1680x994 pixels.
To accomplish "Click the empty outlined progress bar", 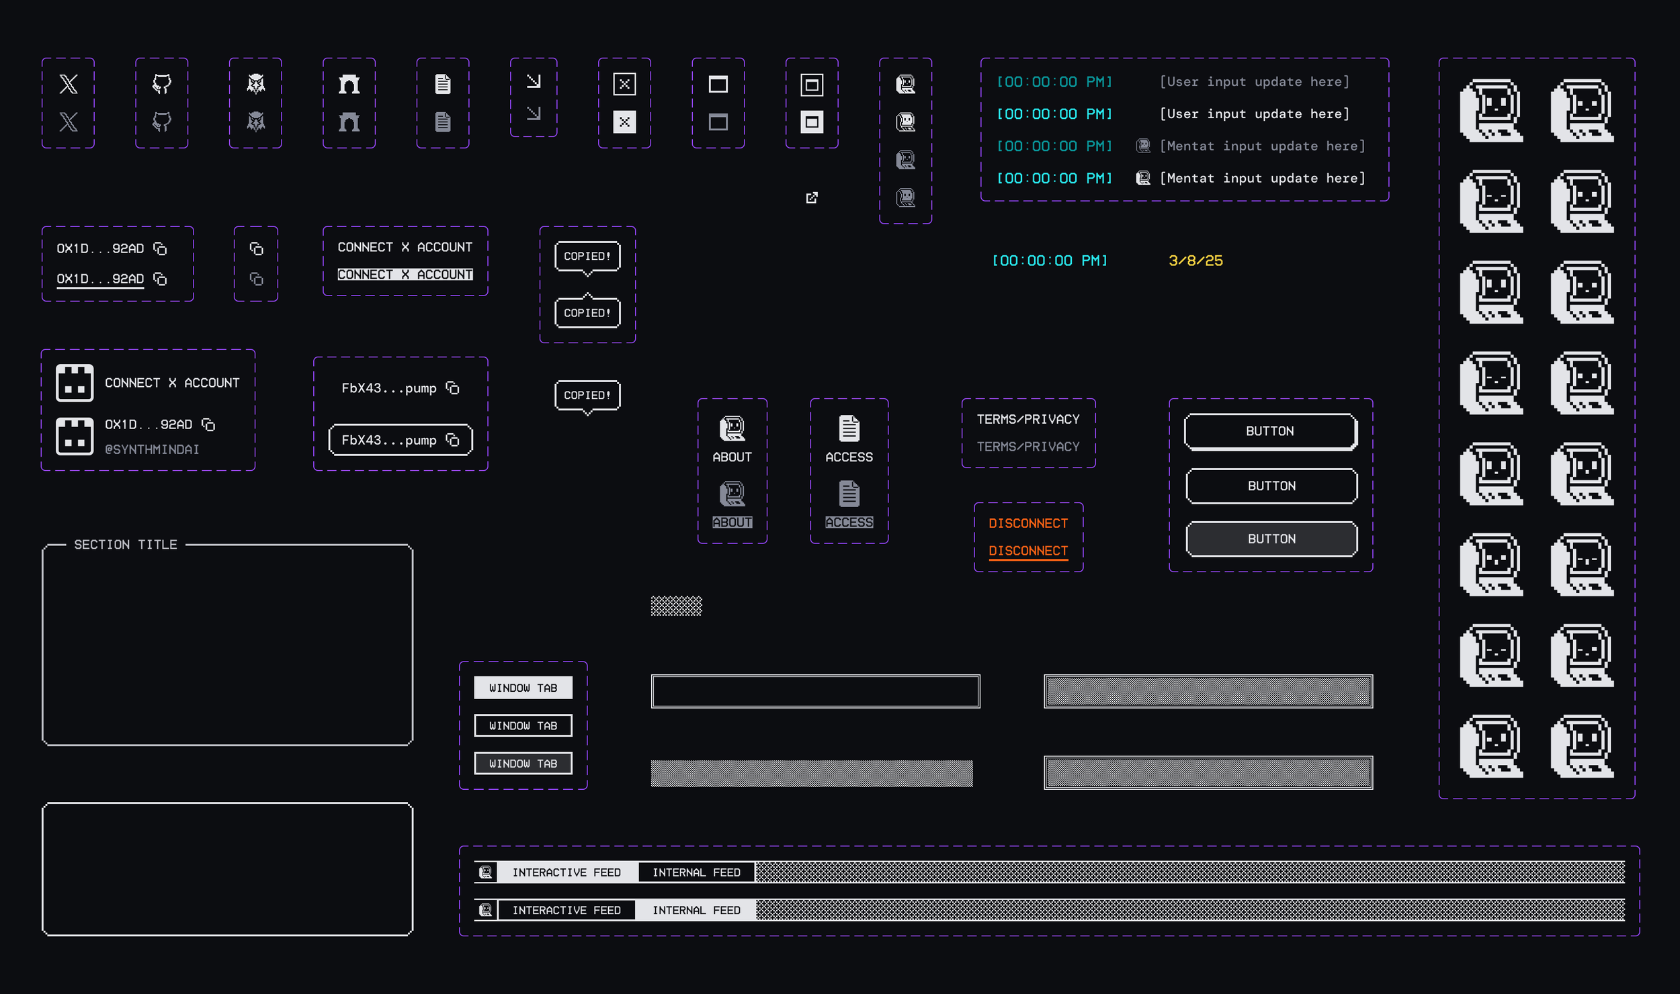I will pos(814,691).
